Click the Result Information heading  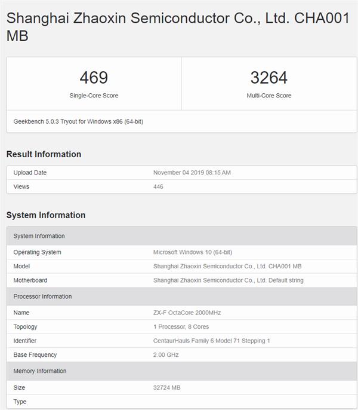[x=44, y=154]
